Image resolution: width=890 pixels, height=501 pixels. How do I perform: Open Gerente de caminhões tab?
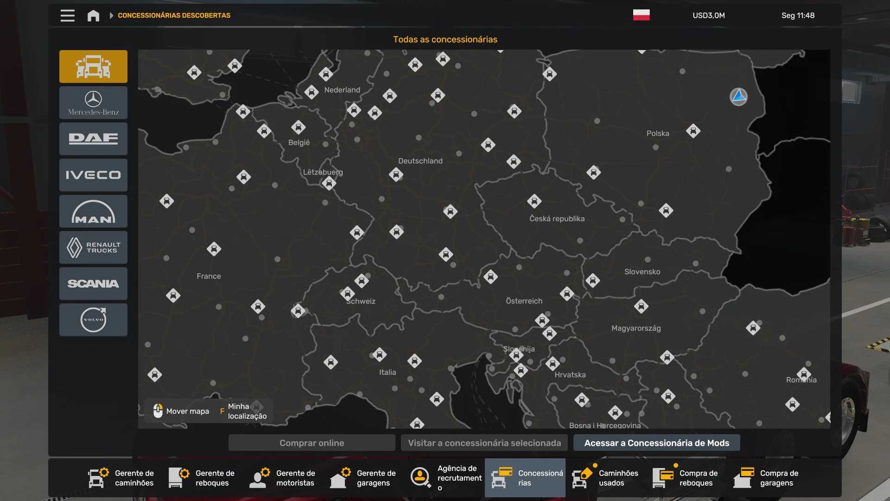121,478
